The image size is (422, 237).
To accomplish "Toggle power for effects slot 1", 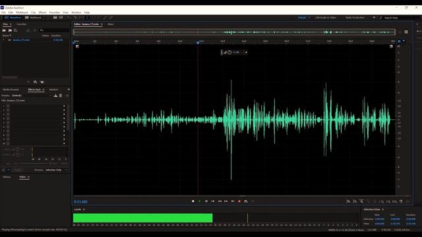I will pyautogui.click(x=8, y=106).
